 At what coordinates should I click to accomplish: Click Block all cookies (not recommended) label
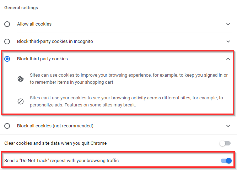coord(55,126)
